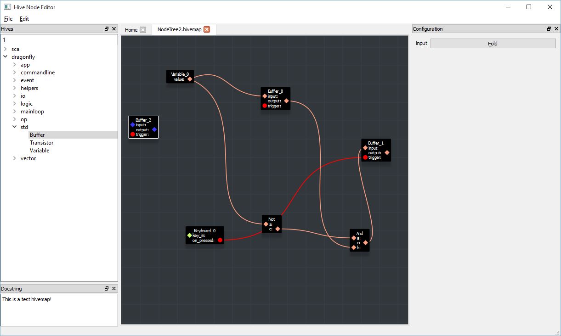The width and height of the screenshot is (561, 336).
Task: Select Transistor in the std folder
Action: (x=42, y=143)
